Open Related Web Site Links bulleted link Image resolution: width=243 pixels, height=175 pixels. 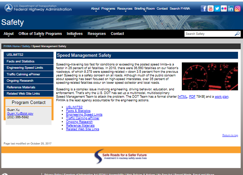[x=82, y=129]
